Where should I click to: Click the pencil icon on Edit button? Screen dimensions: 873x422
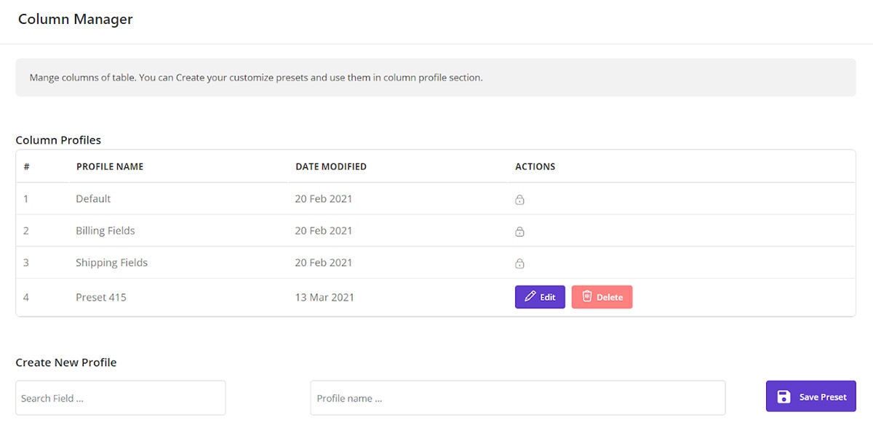tap(530, 297)
